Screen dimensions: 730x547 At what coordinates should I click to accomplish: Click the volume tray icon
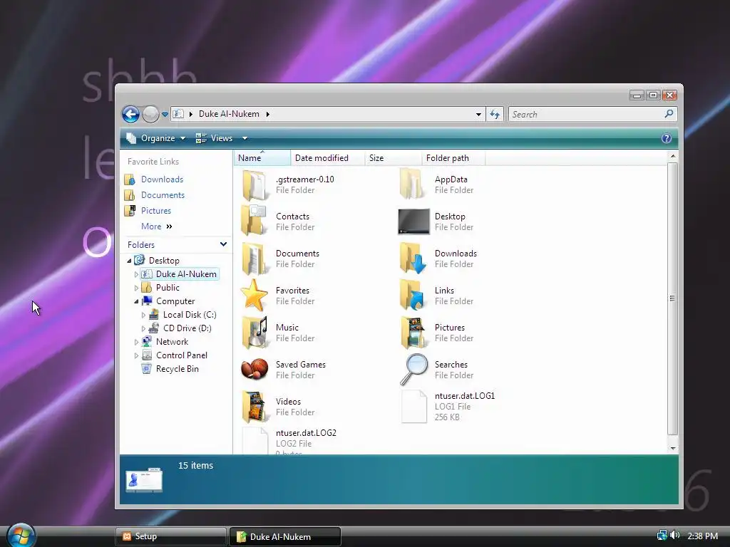[x=675, y=536]
